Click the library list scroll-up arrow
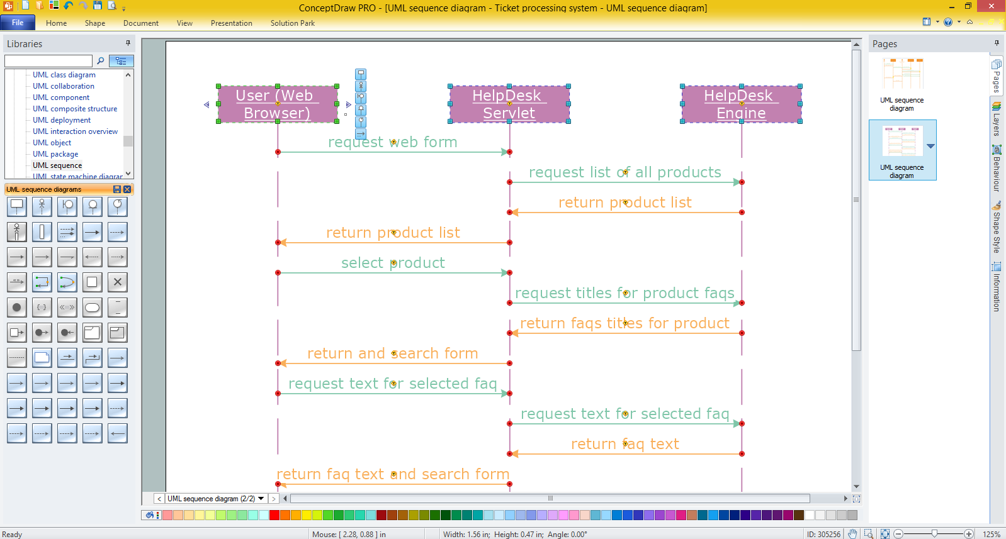 [x=128, y=75]
